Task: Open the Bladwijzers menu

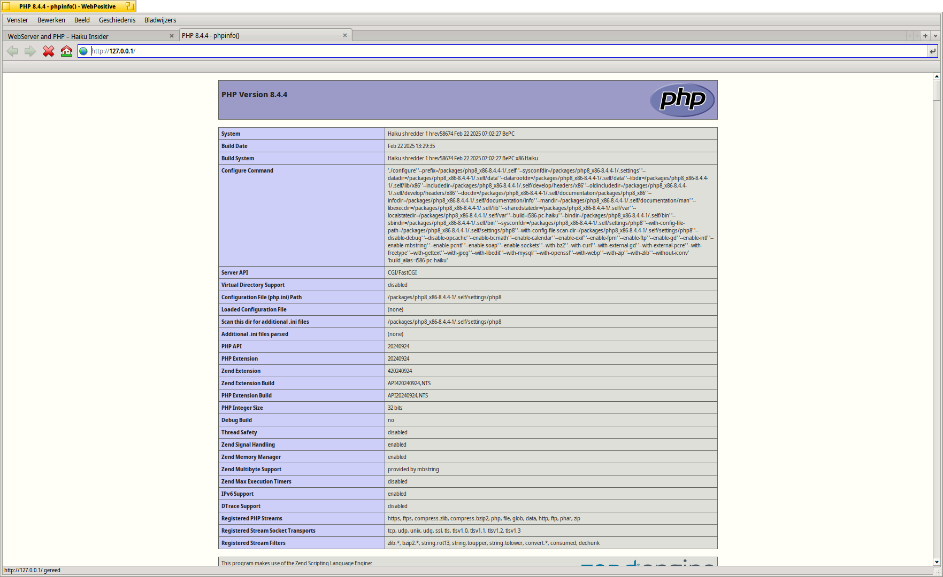Action: 160,20
